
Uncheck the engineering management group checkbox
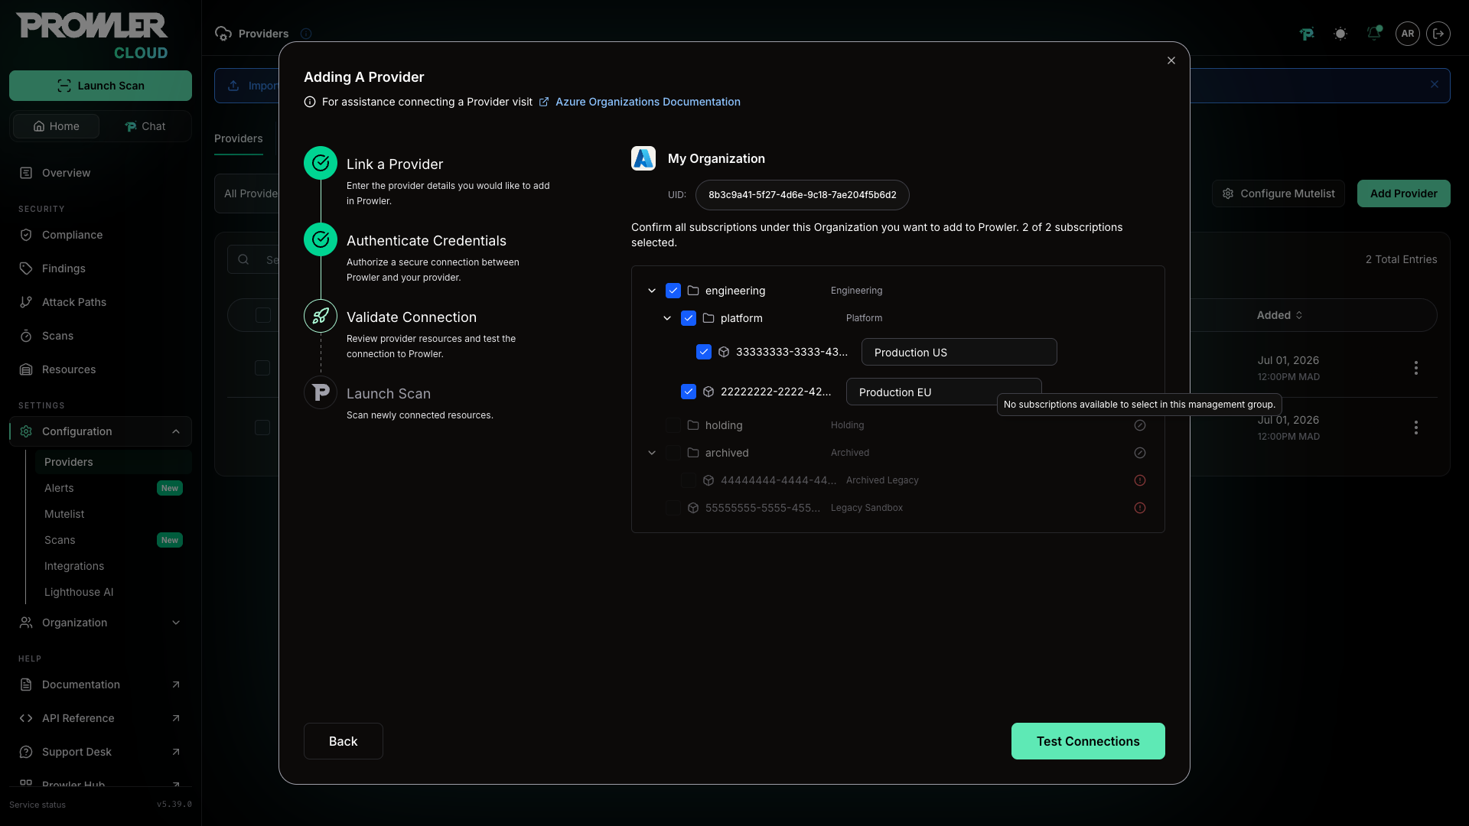[x=673, y=291]
